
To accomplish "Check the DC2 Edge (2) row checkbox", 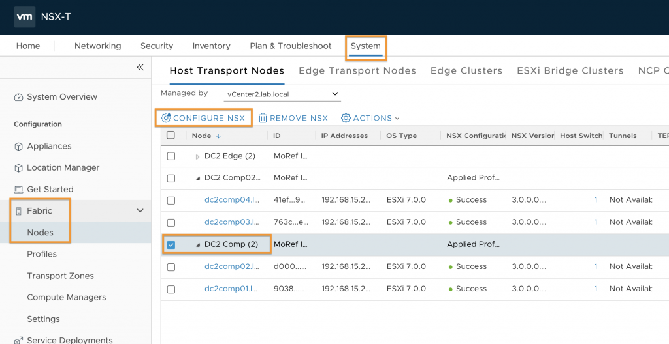I will (171, 156).
